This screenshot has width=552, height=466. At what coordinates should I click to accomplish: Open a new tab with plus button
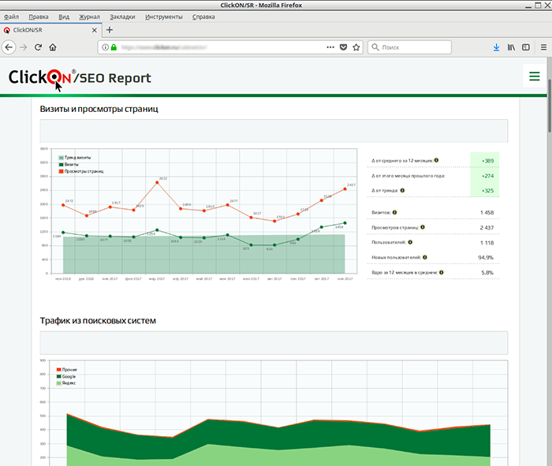tap(110, 30)
